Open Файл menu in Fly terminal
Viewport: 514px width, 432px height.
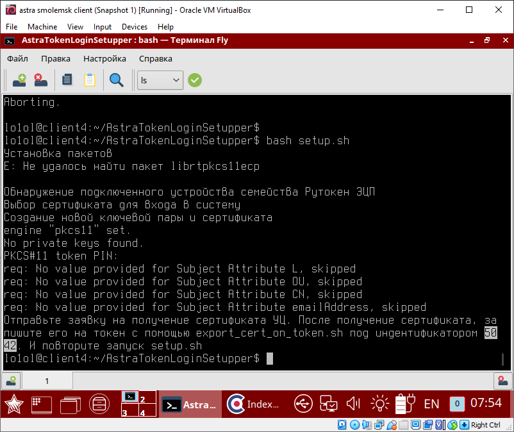[17, 59]
